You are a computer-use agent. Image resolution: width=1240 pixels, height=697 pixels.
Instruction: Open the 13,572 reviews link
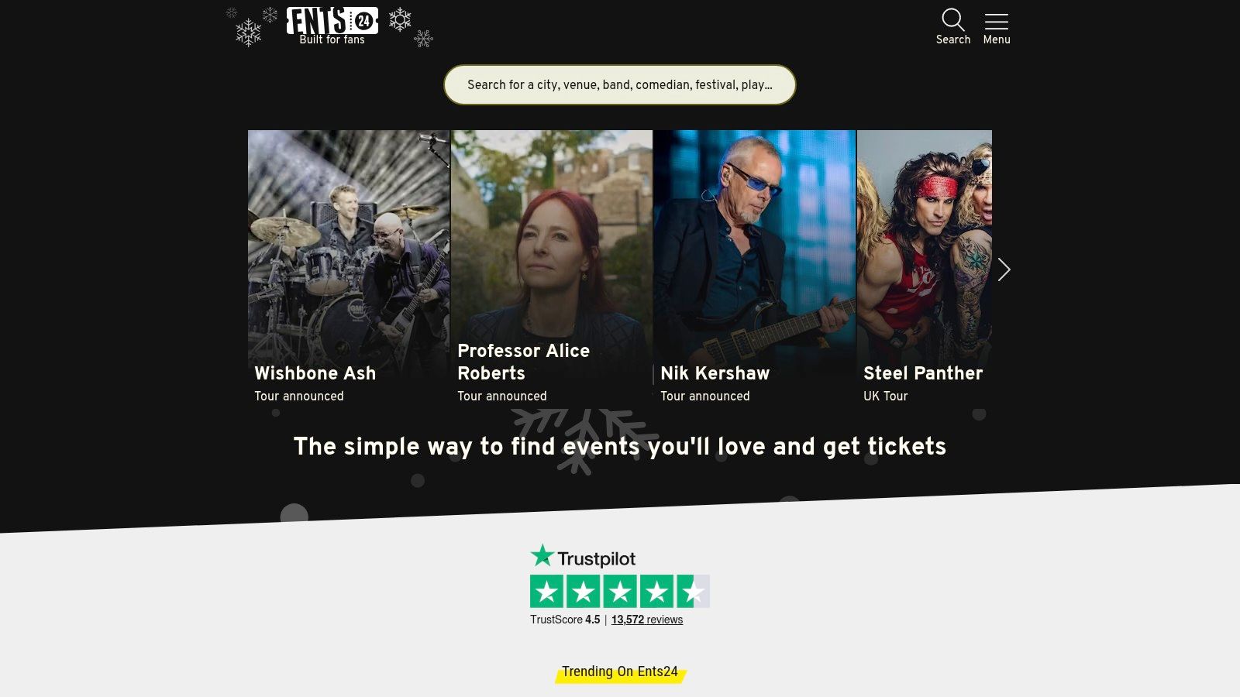(x=647, y=620)
